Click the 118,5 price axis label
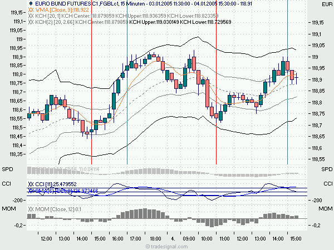334x250 pixels. pyautogui.click(x=17, y=128)
